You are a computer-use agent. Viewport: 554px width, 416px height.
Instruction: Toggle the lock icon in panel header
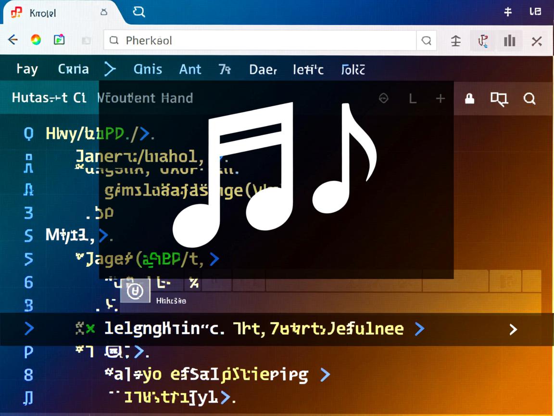[x=469, y=99]
